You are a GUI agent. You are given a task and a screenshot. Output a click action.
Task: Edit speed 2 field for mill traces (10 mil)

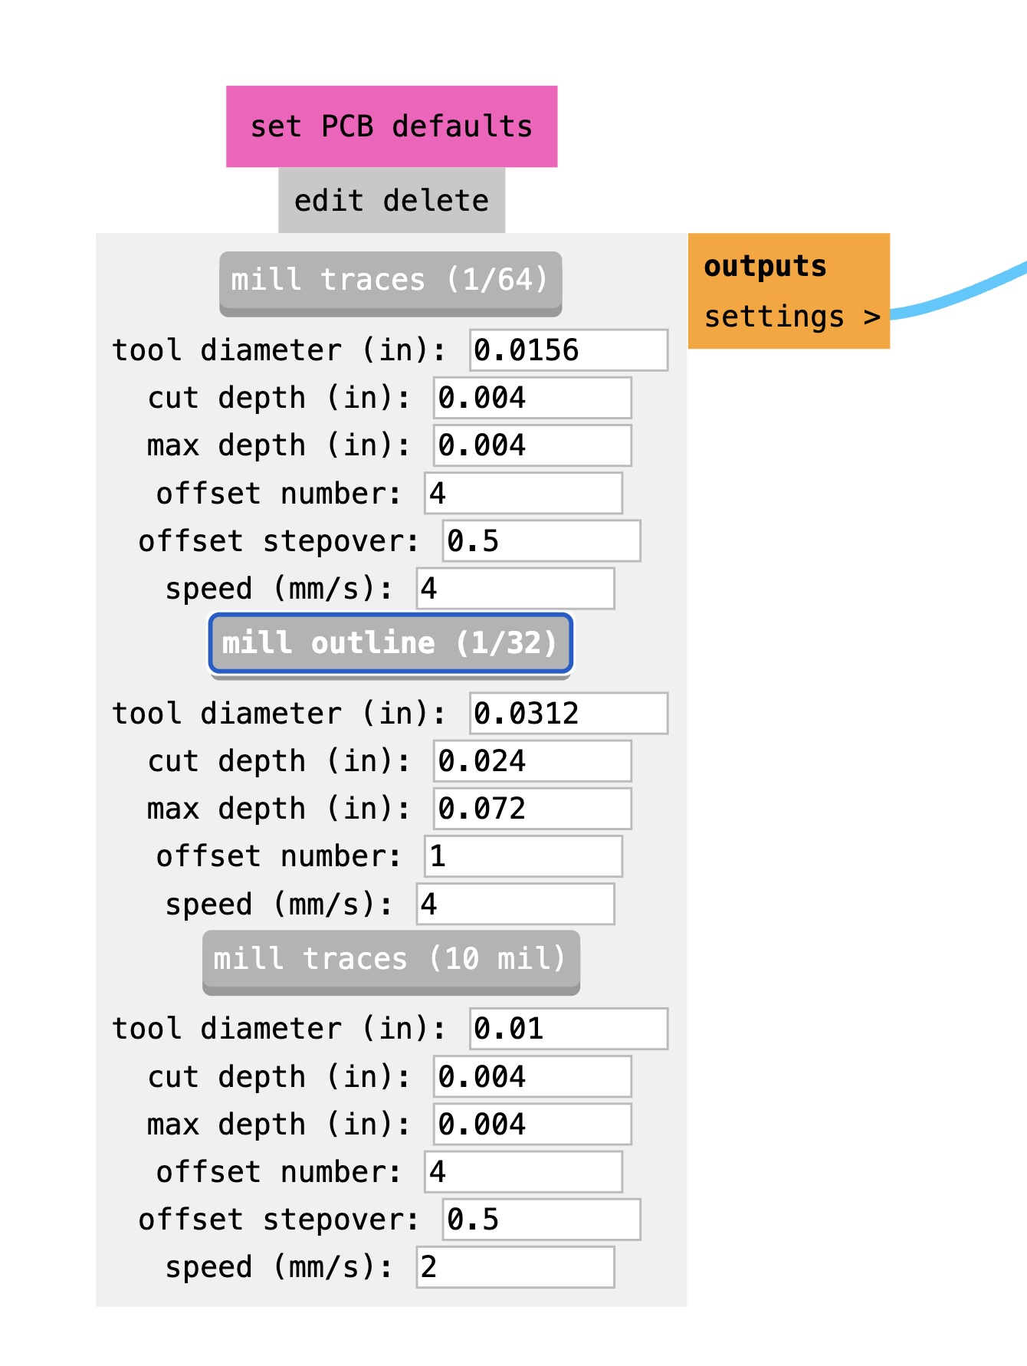[516, 1267]
